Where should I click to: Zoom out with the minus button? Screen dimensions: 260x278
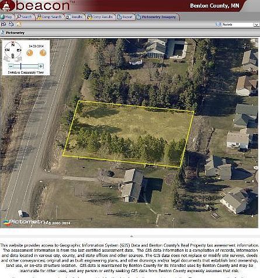pos(11,67)
